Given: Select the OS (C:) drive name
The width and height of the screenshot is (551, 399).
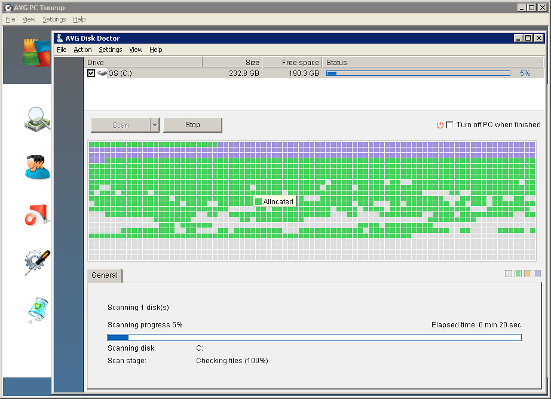Looking at the screenshot, I should (120, 73).
